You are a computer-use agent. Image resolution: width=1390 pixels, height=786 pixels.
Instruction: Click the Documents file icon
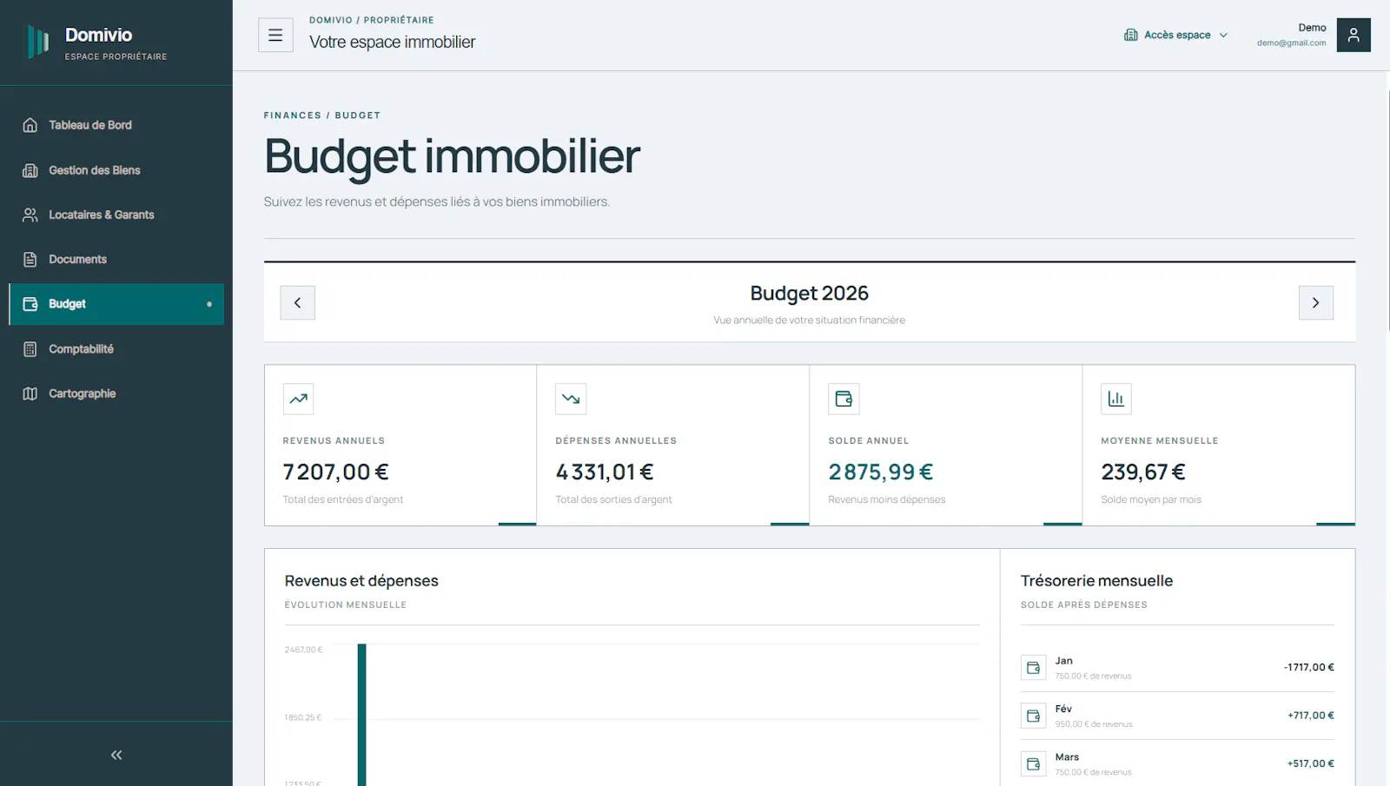30,259
